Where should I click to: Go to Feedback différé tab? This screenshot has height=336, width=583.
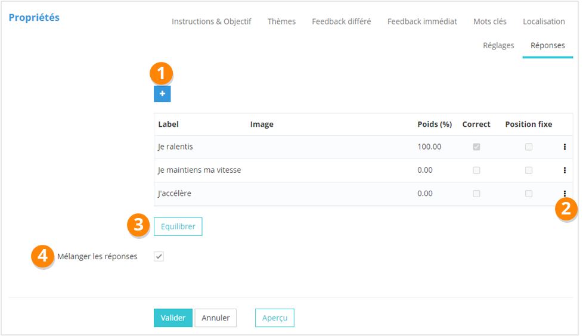point(342,21)
